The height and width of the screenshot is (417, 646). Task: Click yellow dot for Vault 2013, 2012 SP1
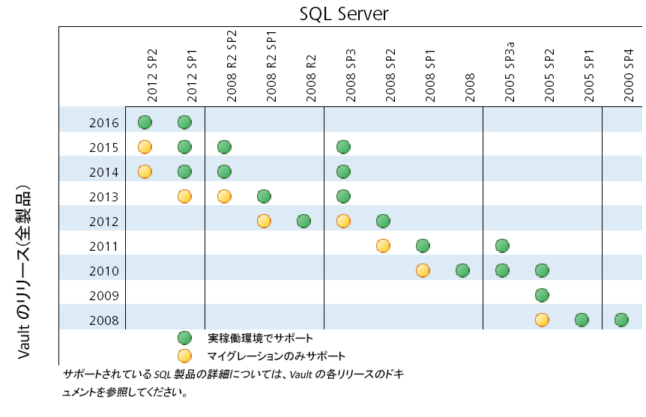pyautogui.click(x=184, y=196)
